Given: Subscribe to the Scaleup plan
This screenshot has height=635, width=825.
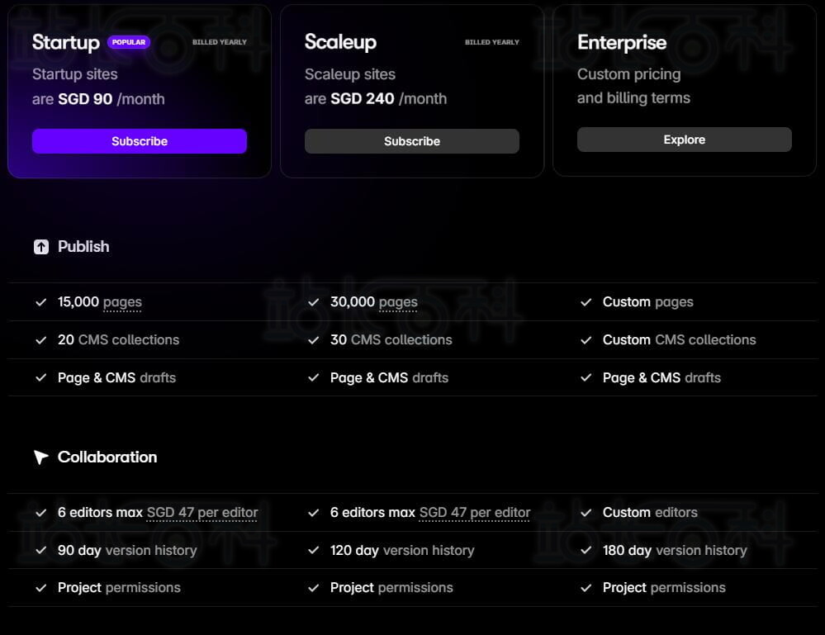Looking at the screenshot, I should [x=412, y=141].
